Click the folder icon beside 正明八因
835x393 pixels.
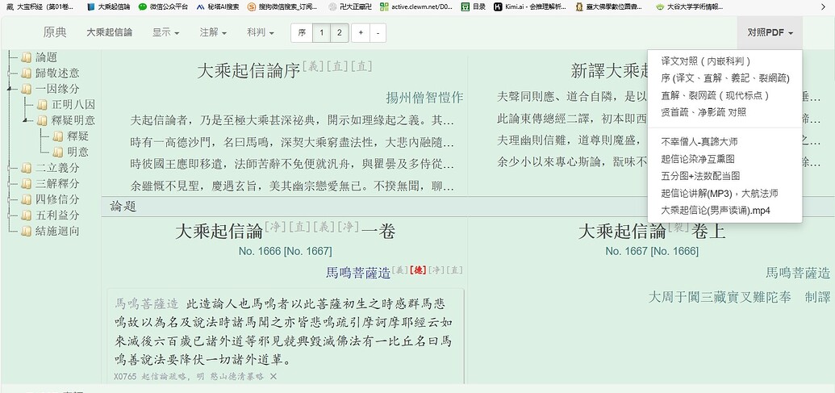tap(42, 105)
